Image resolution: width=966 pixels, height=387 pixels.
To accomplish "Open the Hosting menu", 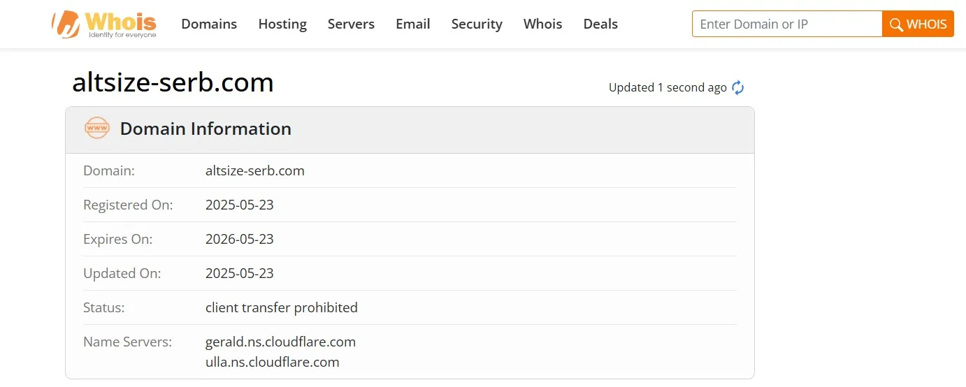I will tap(282, 24).
